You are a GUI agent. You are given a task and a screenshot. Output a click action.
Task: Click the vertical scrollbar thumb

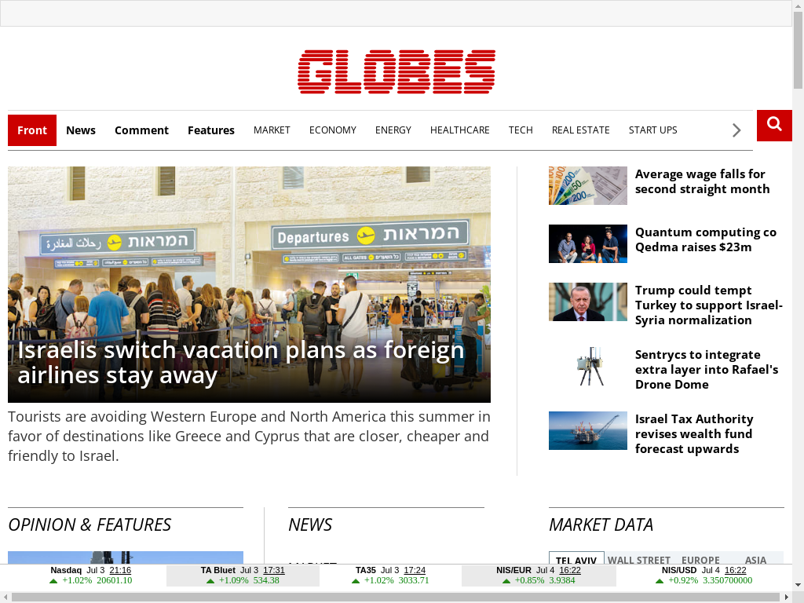799,49
